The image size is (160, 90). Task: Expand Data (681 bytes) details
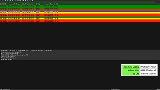pyautogui.click(x=80, y=59)
